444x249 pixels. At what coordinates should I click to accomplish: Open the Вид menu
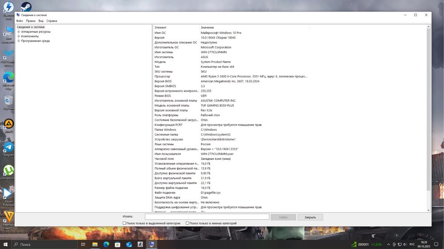point(41,21)
